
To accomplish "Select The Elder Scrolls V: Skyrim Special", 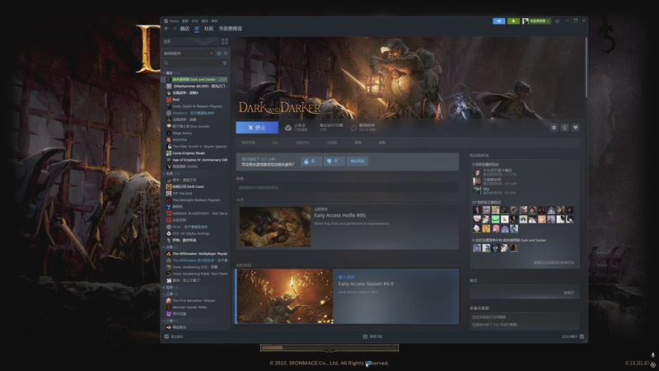I will pos(196,147).
